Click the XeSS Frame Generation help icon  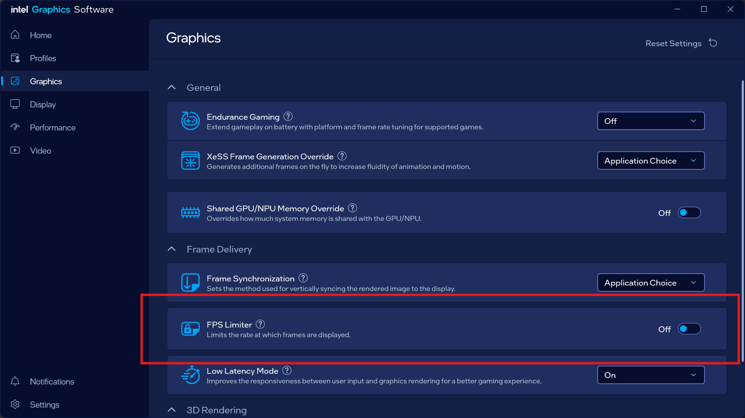click(342, 156)
